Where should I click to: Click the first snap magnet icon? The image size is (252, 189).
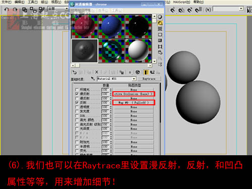pos(172,10)
